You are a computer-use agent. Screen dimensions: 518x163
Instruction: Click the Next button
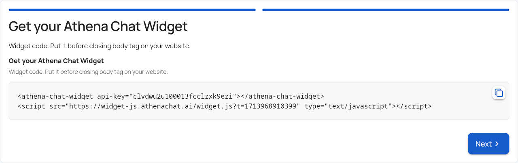coord(488,144)
